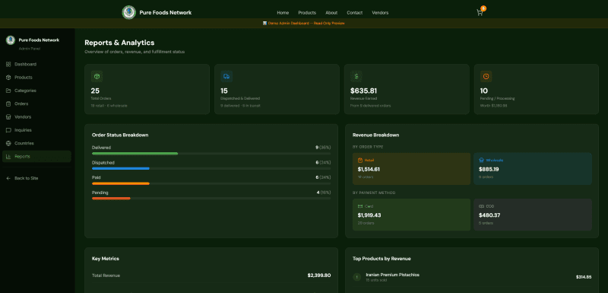Select Dashboard in the sidebar
Image resolution: width=608 pixels, height=293 pixels.
pyautogui.click(x=36, y=65)
